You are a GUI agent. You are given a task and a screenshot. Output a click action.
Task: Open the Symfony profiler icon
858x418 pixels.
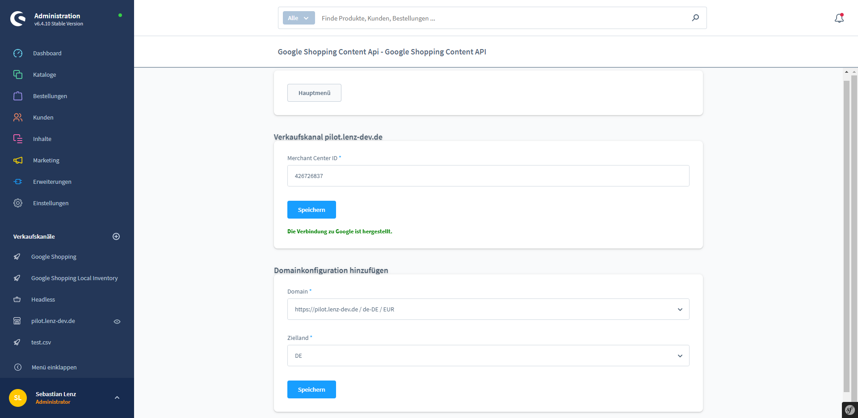coord(850,410)
